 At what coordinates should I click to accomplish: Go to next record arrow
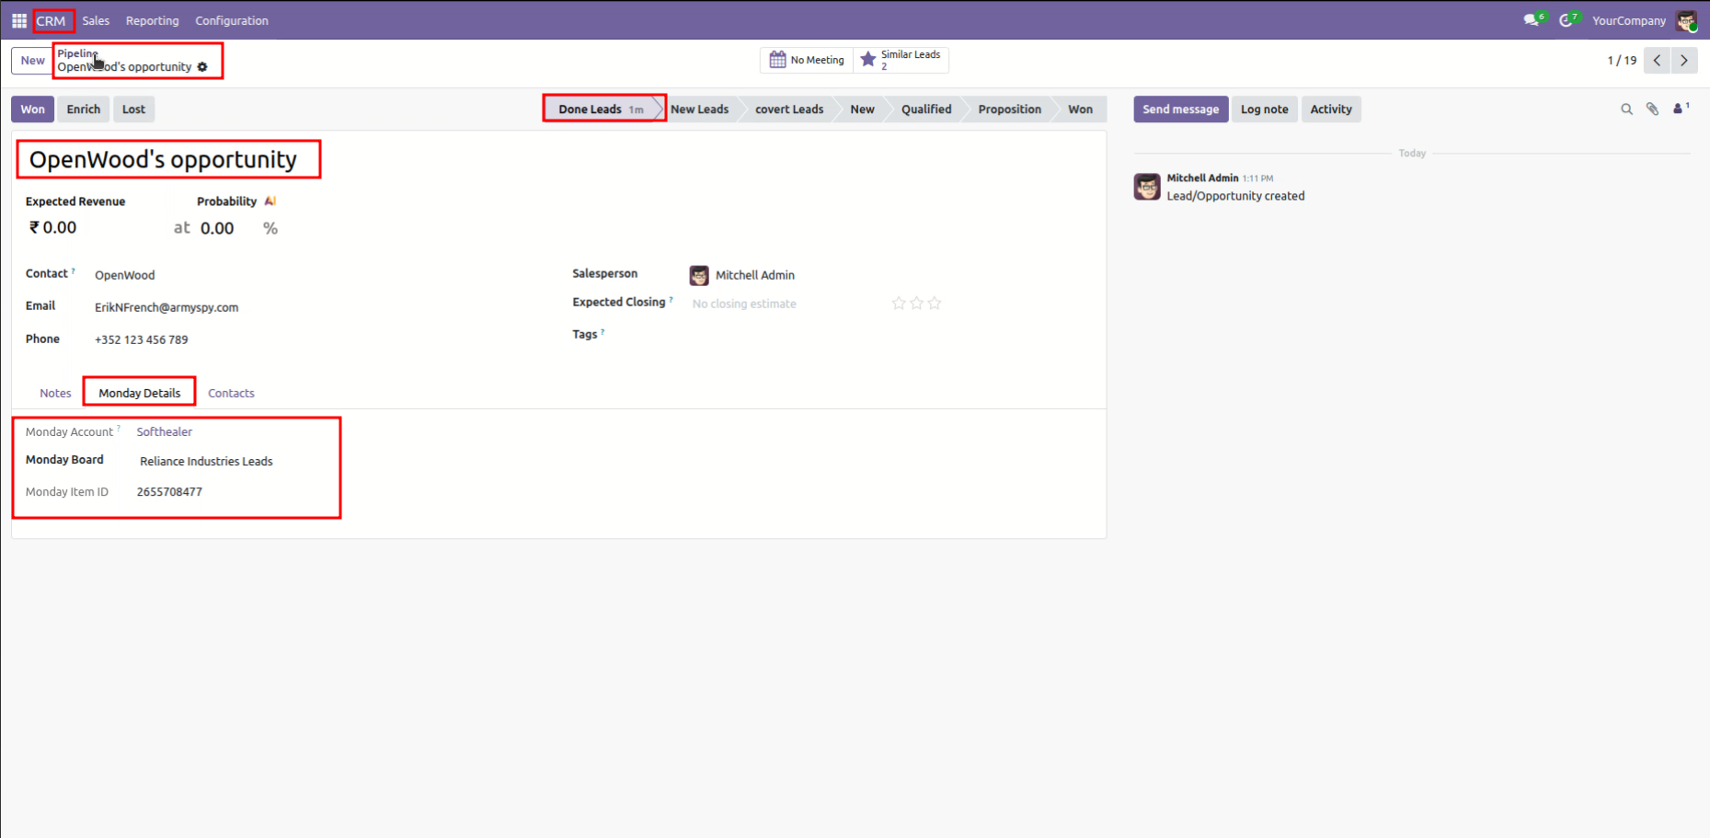pos(1684,61)
